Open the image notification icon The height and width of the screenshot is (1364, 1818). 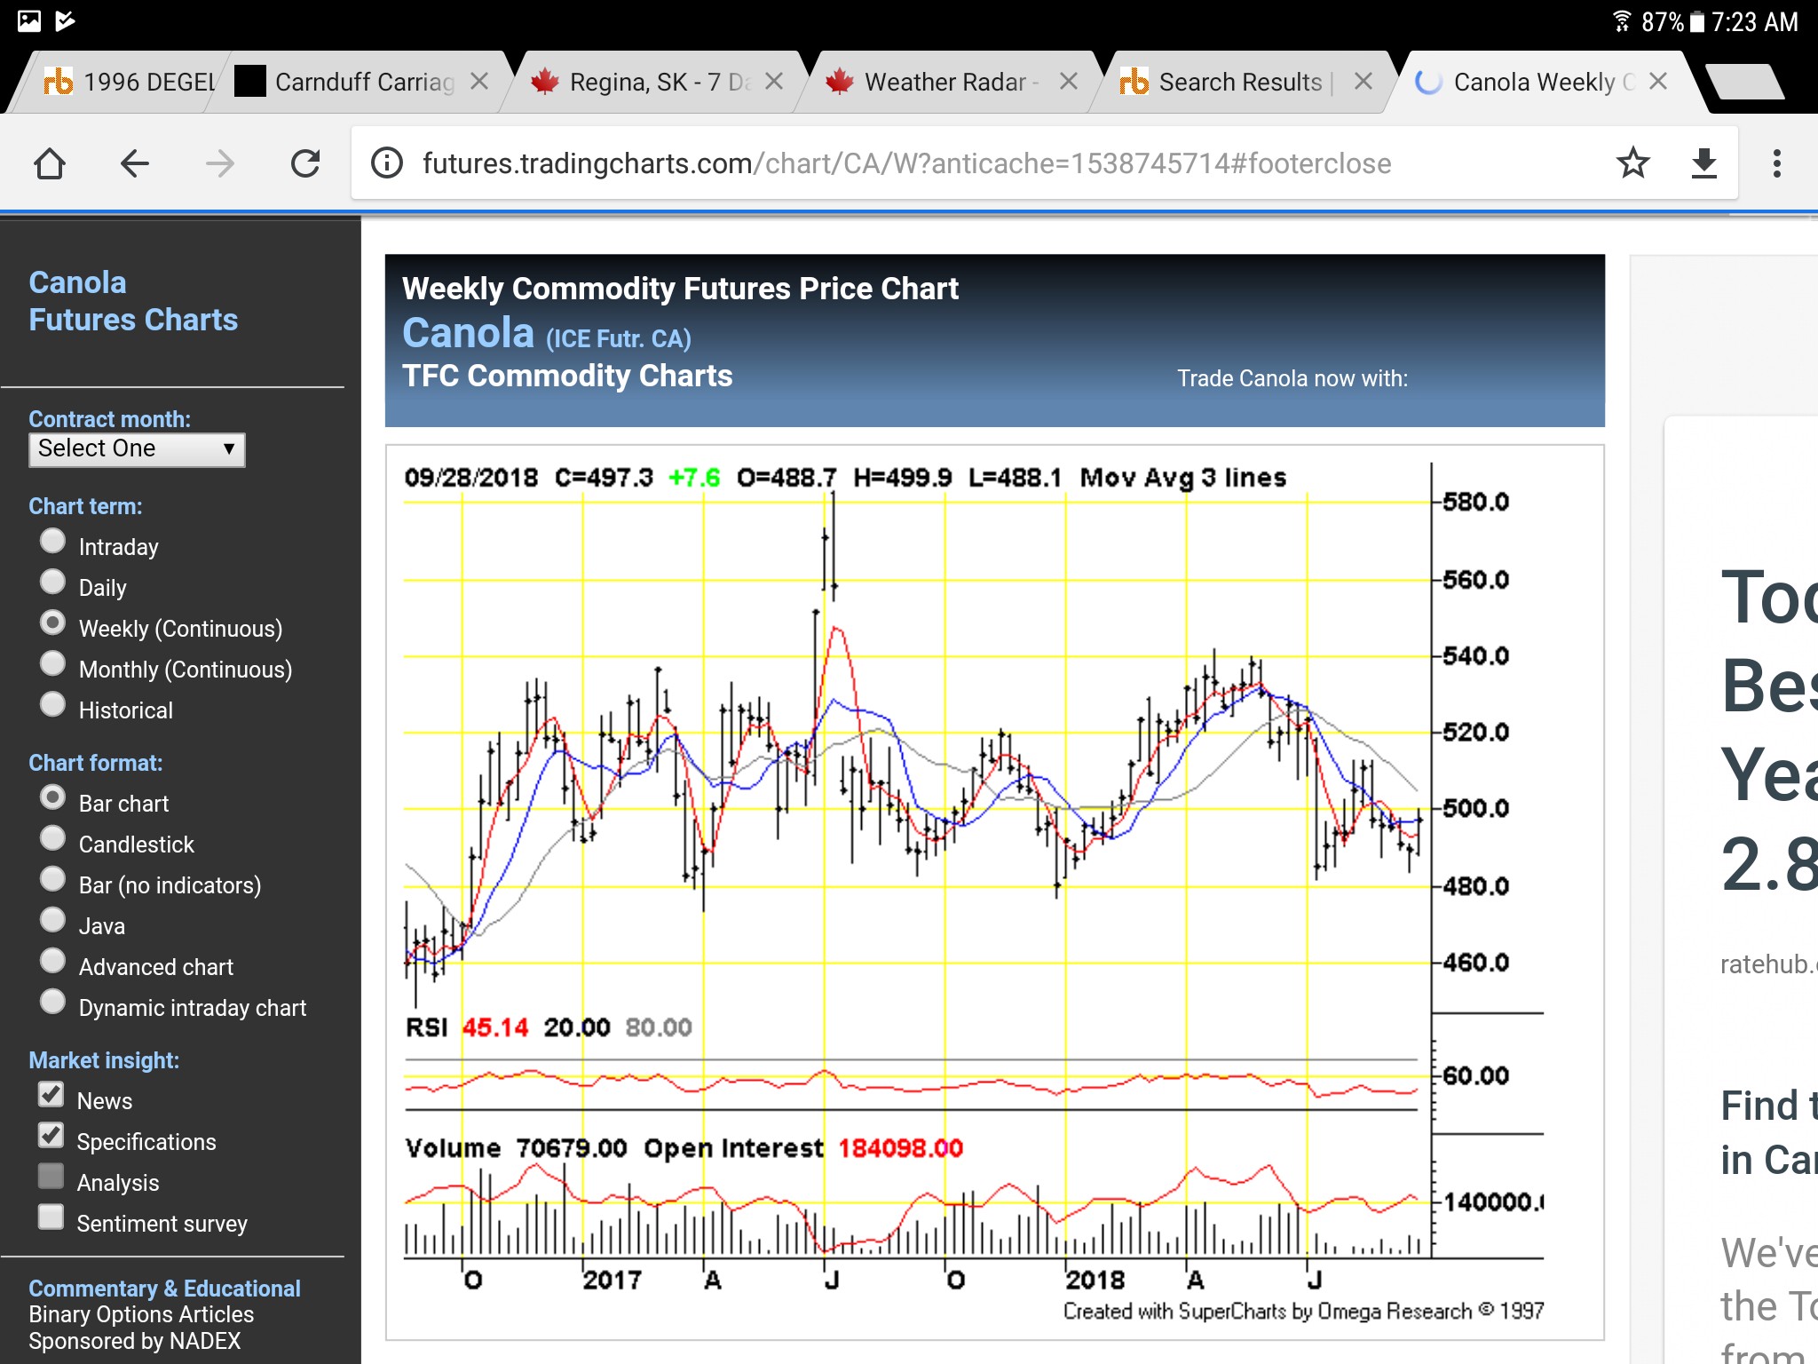(29, 20)
